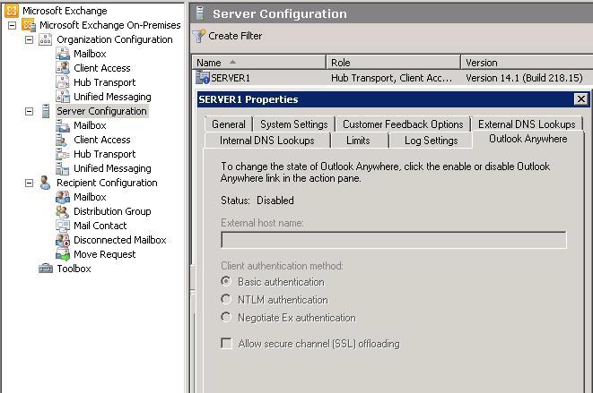Click the Move Request icon
Viewport: 593px width, 393px height.
pos(63,254)
